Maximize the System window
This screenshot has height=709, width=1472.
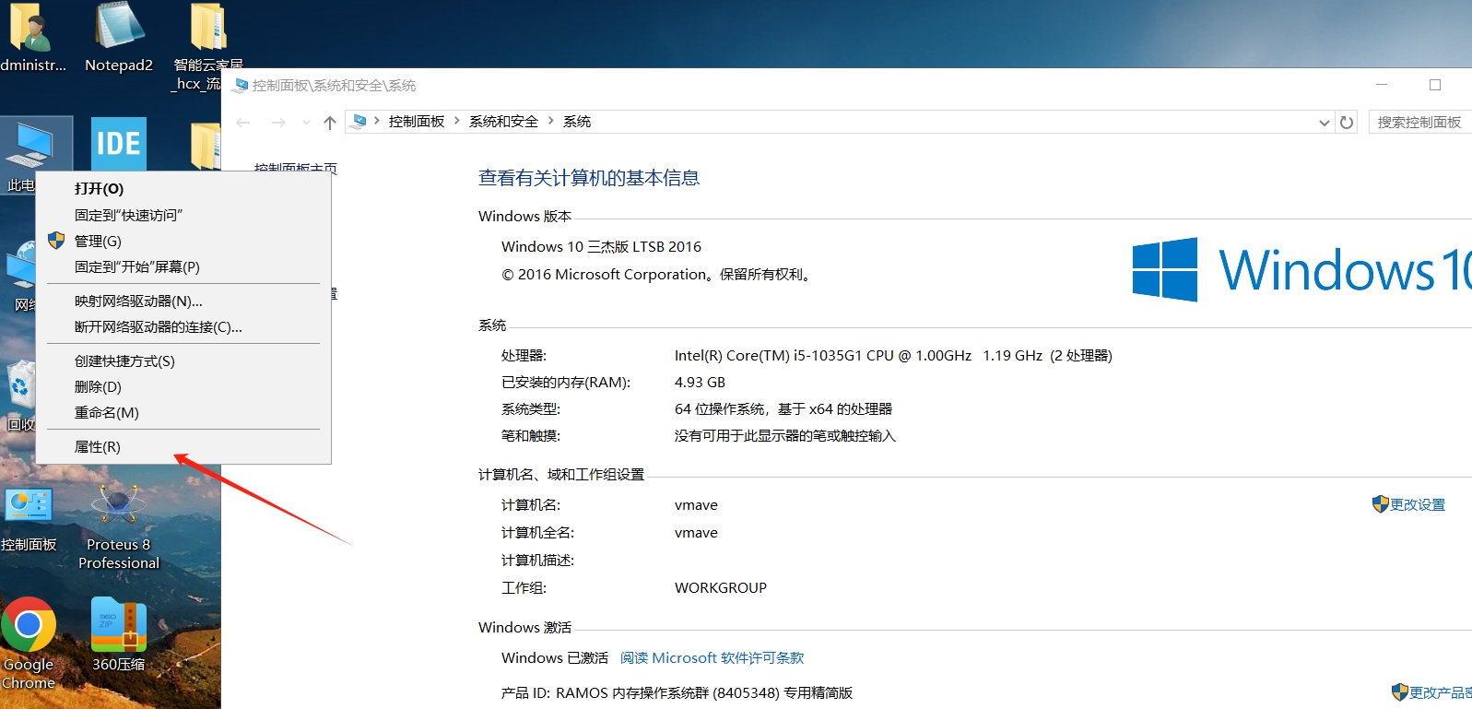tap(1435, 85)
